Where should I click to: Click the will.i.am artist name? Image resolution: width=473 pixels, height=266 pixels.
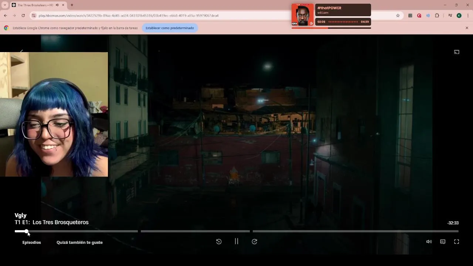(x=323, y=13)
